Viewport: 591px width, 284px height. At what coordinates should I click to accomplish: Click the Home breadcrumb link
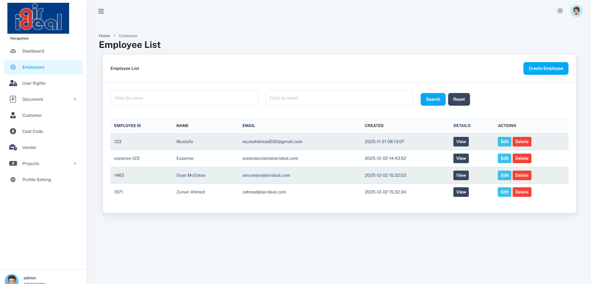(x=104, y=36)
